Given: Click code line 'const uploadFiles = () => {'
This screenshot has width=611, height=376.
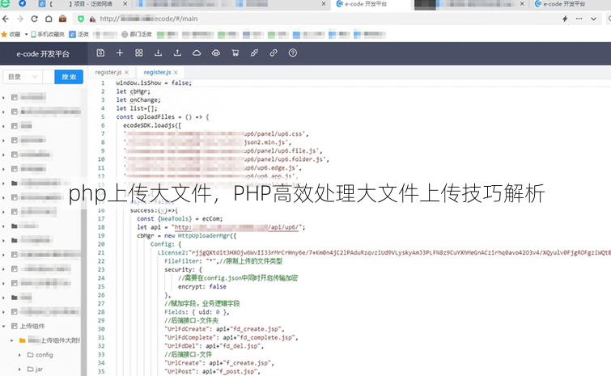Looking at the screenshot, I should click(x=162, y=116).
